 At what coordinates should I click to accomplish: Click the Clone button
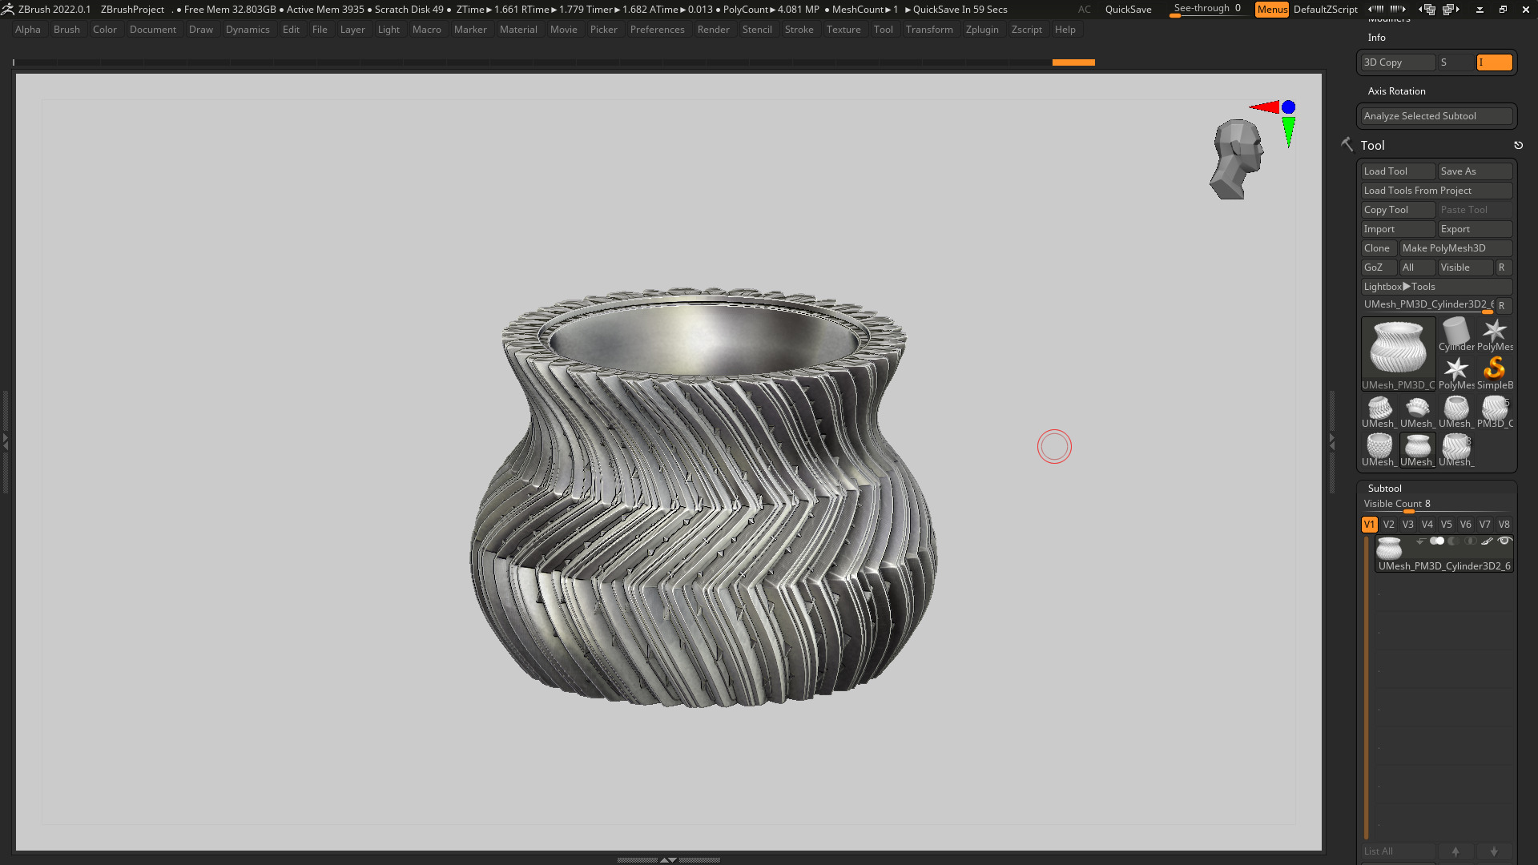1379,248
